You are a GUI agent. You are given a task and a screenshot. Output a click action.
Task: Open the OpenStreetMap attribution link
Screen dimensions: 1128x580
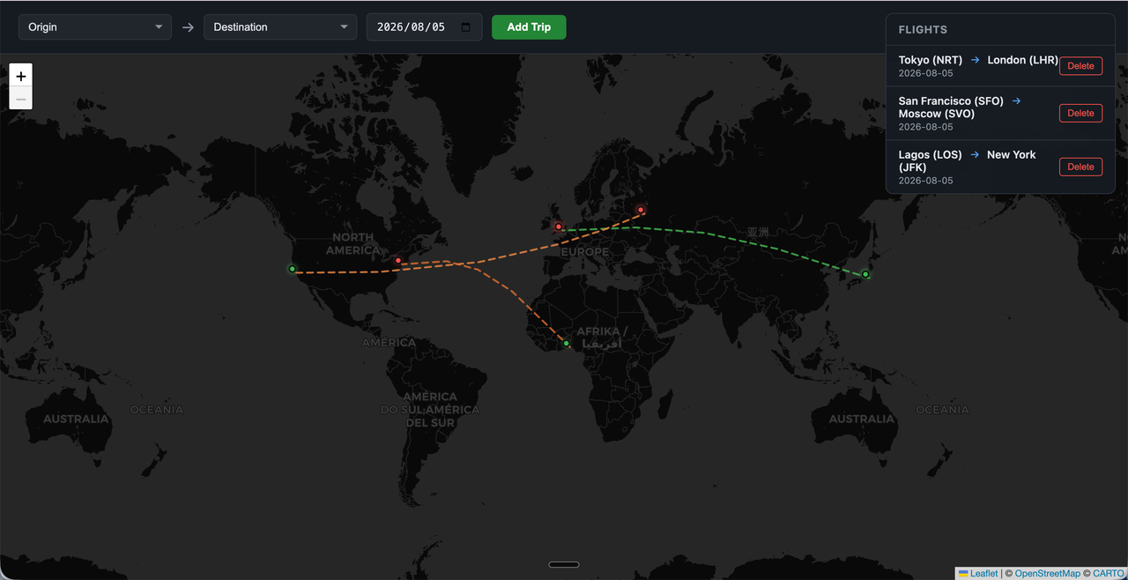pos(1047,573)
